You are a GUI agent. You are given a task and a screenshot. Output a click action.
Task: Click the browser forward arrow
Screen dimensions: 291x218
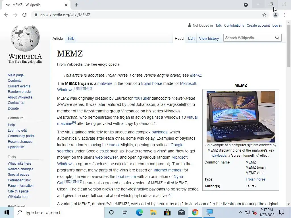15,15
